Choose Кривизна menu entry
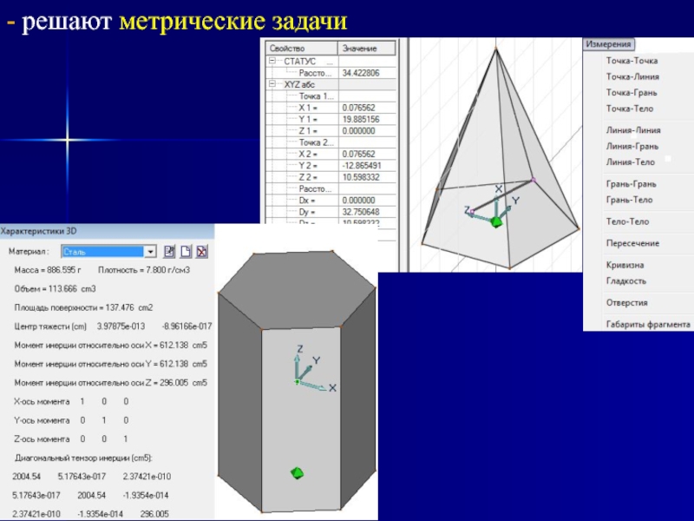694x521 pixels. (x=625, y=265)
